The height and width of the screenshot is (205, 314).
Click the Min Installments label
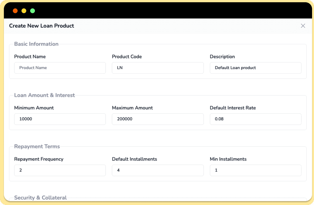(228, 159)
